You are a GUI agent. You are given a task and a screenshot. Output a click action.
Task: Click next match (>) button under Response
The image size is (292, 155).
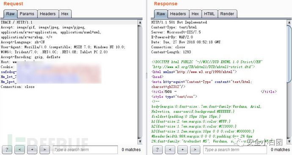(195, 149)
